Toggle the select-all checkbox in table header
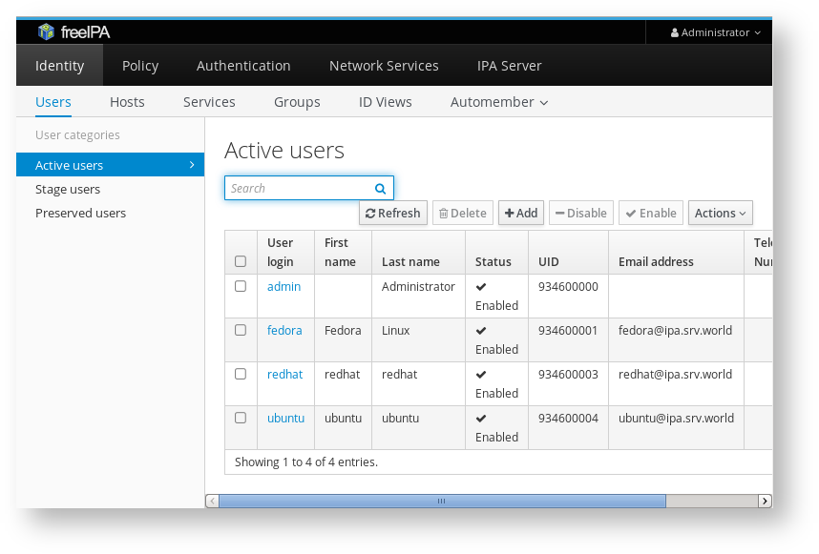Screen dimensions: 819x554 coord(241,261)
